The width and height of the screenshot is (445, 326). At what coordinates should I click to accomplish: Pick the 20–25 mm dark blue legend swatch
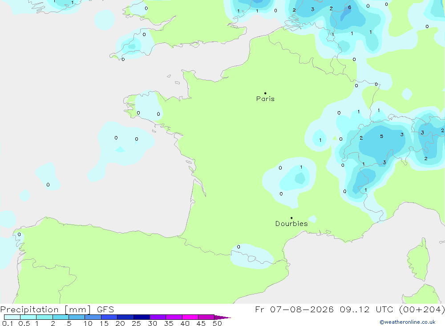[125, 317]
